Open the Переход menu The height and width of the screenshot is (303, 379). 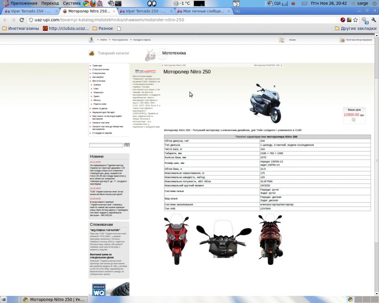tap(50, 4)
